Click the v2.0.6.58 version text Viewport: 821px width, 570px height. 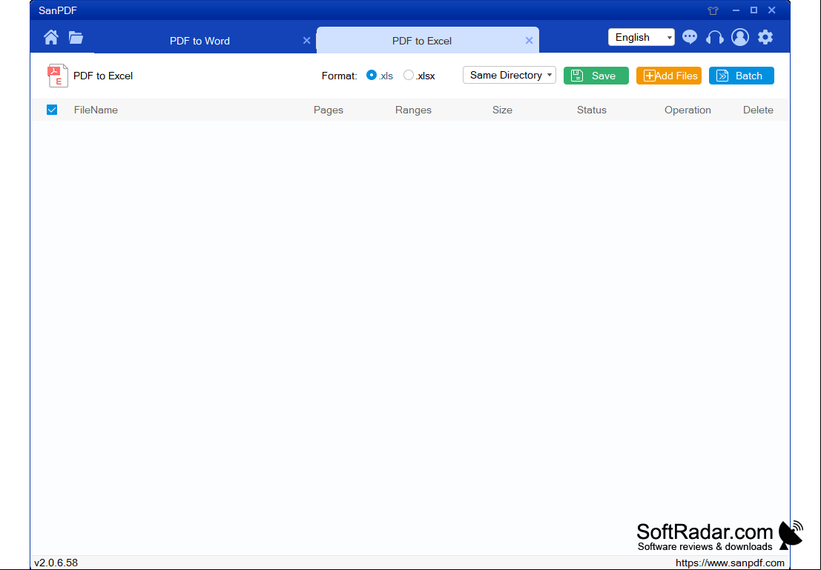[x=56, y=563]
